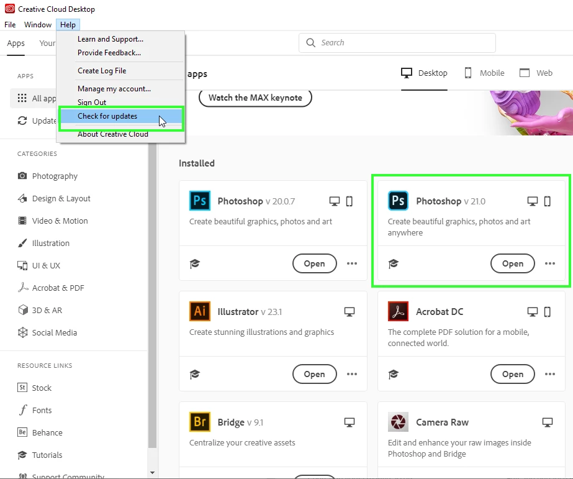Viewport: 573px width, 479px height.
Task: Click sidebar scrollbar down arrow
Action: coord(152,473)
